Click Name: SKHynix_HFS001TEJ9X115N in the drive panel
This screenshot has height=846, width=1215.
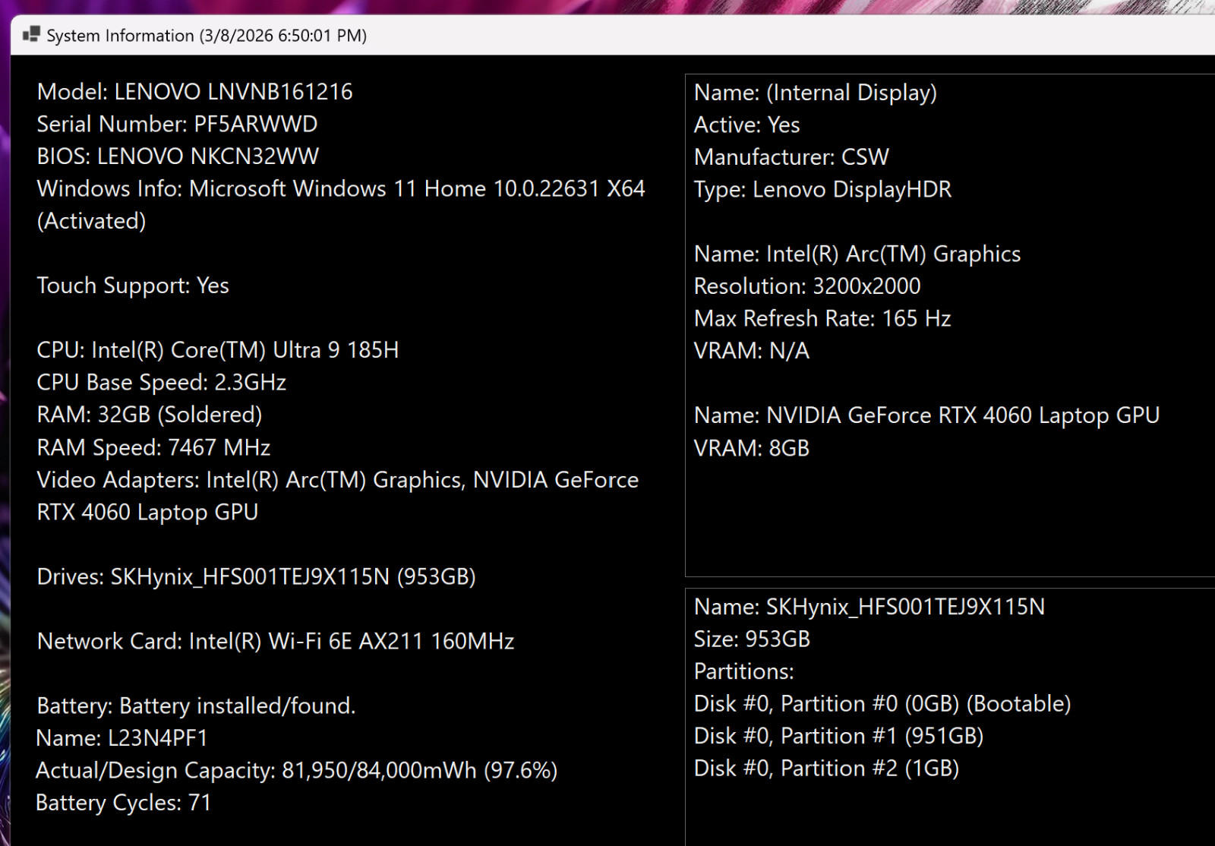tap(869, 607)
